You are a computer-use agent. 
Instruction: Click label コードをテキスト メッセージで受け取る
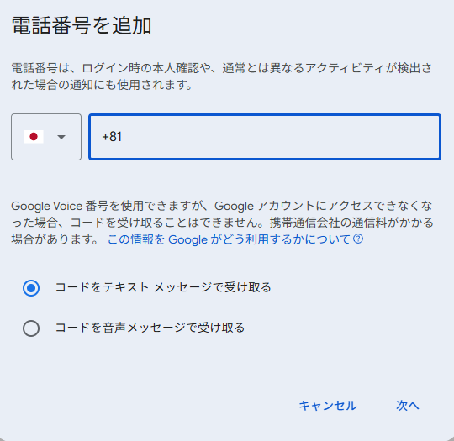click(x=163, y=287)
